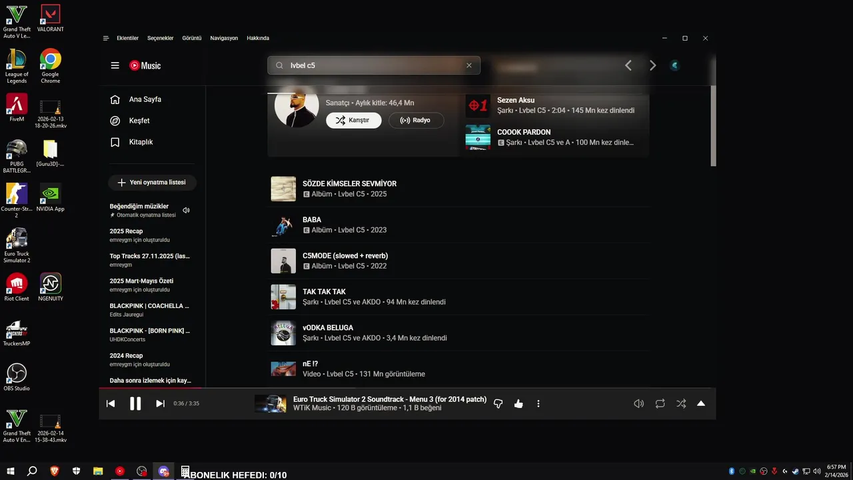Open the Görüntü menu
The image size is (853, 480).
pyautogui.click(x=192, y=38)
